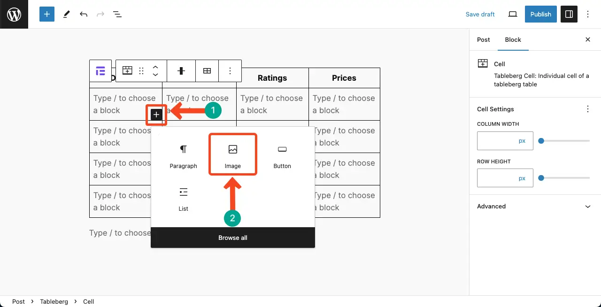Toggle the settings sidebar panel icon
The image size is (601, 307).
[x=569, y=14]
